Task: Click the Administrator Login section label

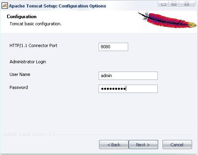Action: click(28, 62)
